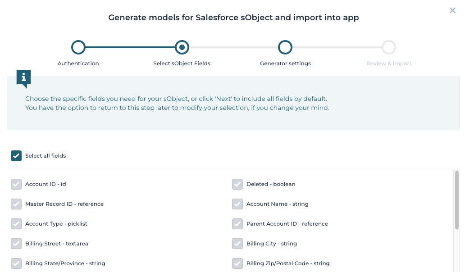Viewport: 465px width, 272px height.
Task: Click the Generator settings step circle
Action: 285,47
